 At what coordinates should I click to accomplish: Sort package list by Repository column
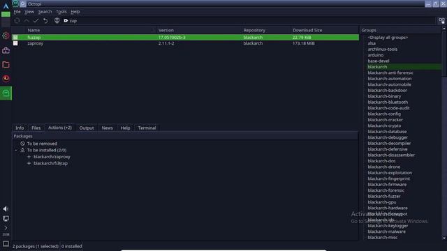click(266, 30)
